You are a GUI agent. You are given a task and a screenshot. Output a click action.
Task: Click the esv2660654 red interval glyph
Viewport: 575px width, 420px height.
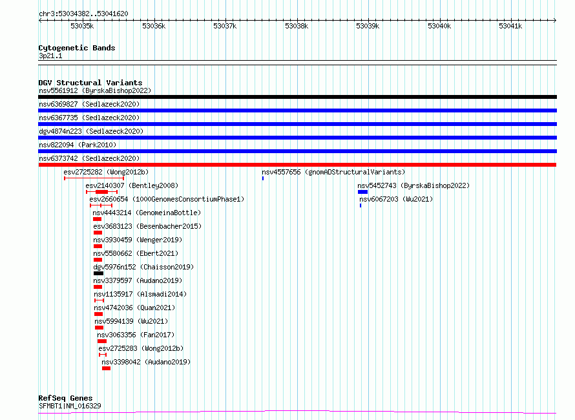[x=101, y=205]
